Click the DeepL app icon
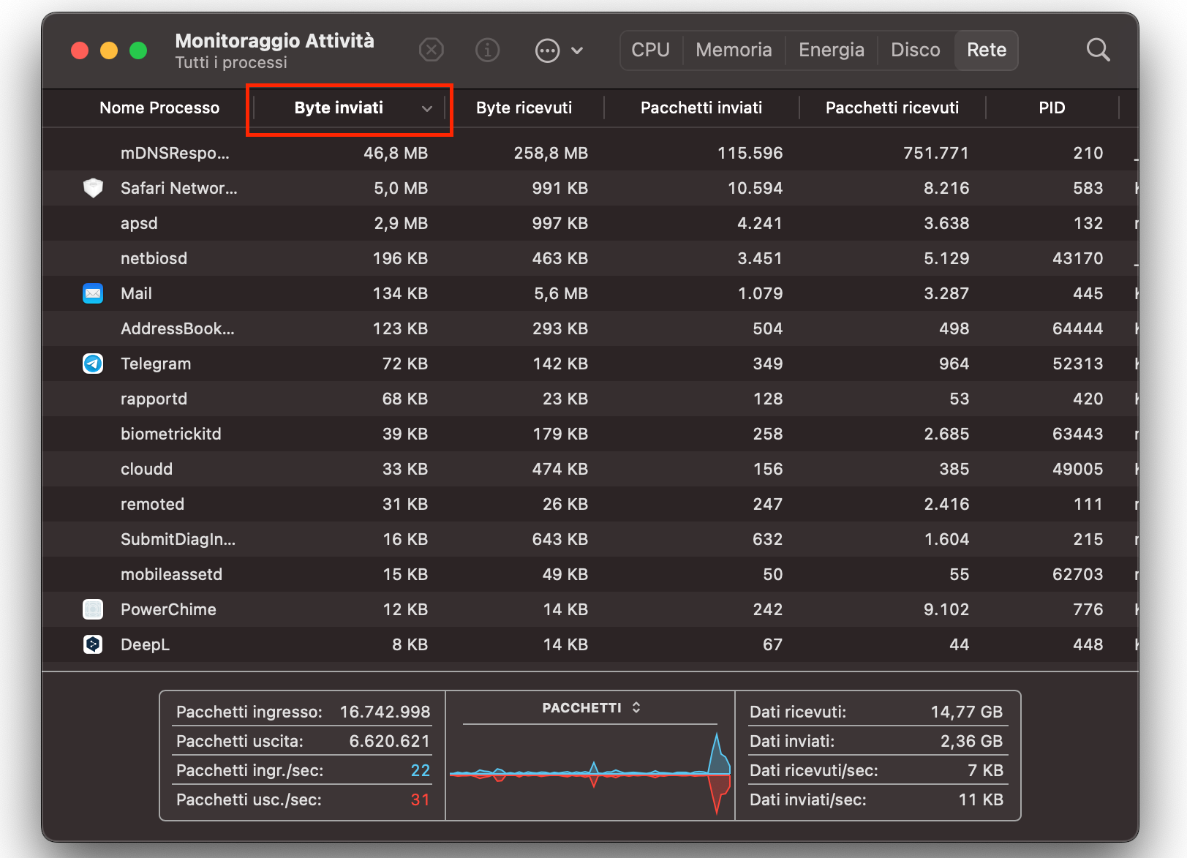Viewport: 1187px width, 858px height. click(93, 645)
